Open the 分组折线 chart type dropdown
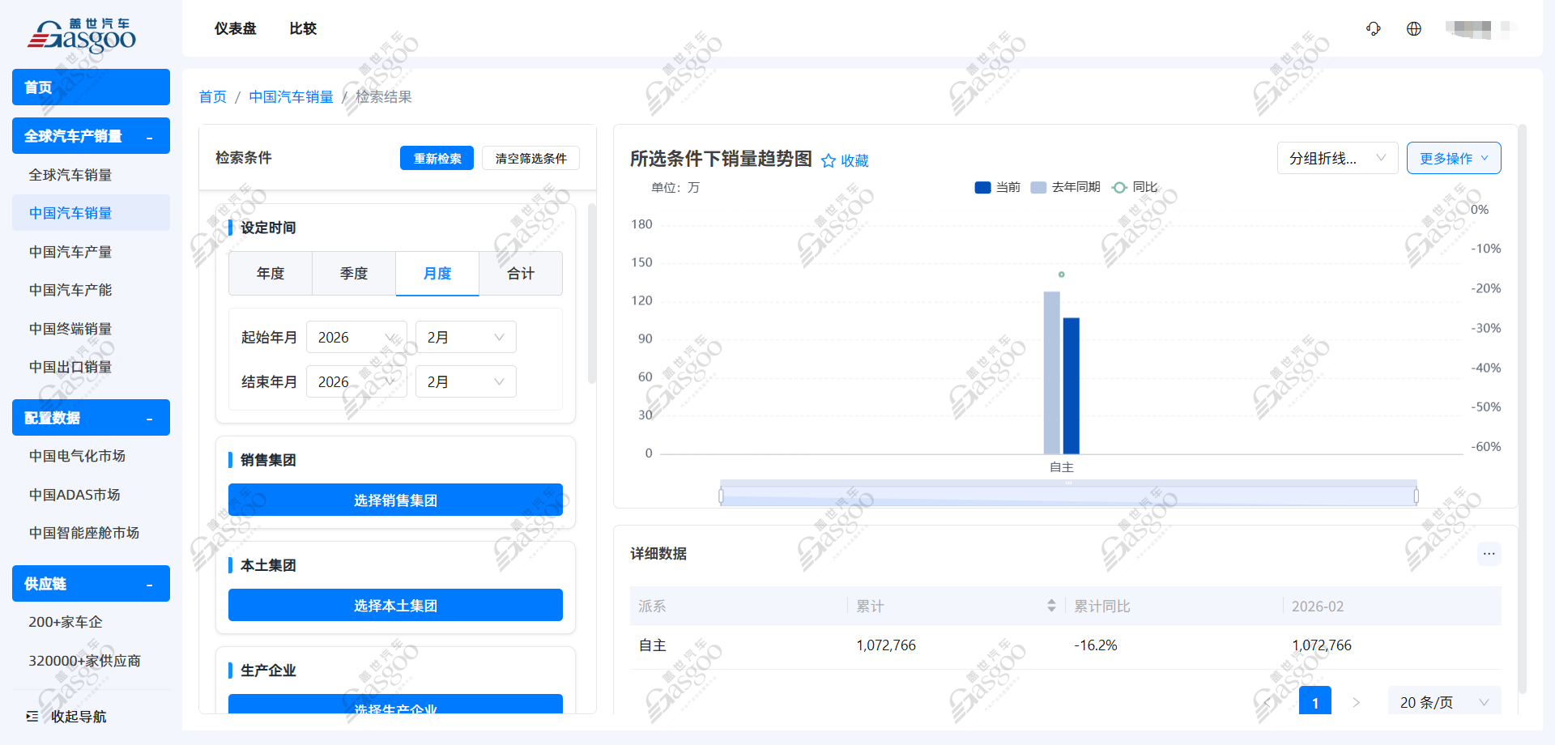 [1337, 158]
